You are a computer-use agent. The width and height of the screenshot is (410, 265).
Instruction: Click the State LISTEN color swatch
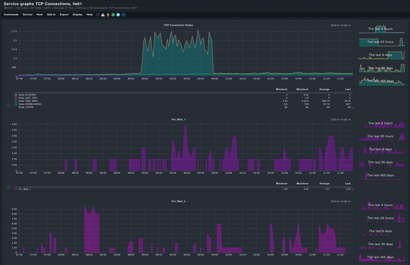tap(16, 107)
